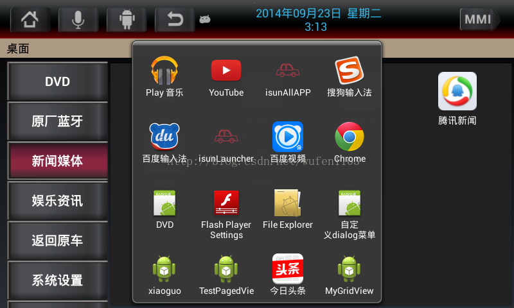This screenshot has height=308, width=514.
Task: Launch the Chrome browser
Action: click(350, 142)
